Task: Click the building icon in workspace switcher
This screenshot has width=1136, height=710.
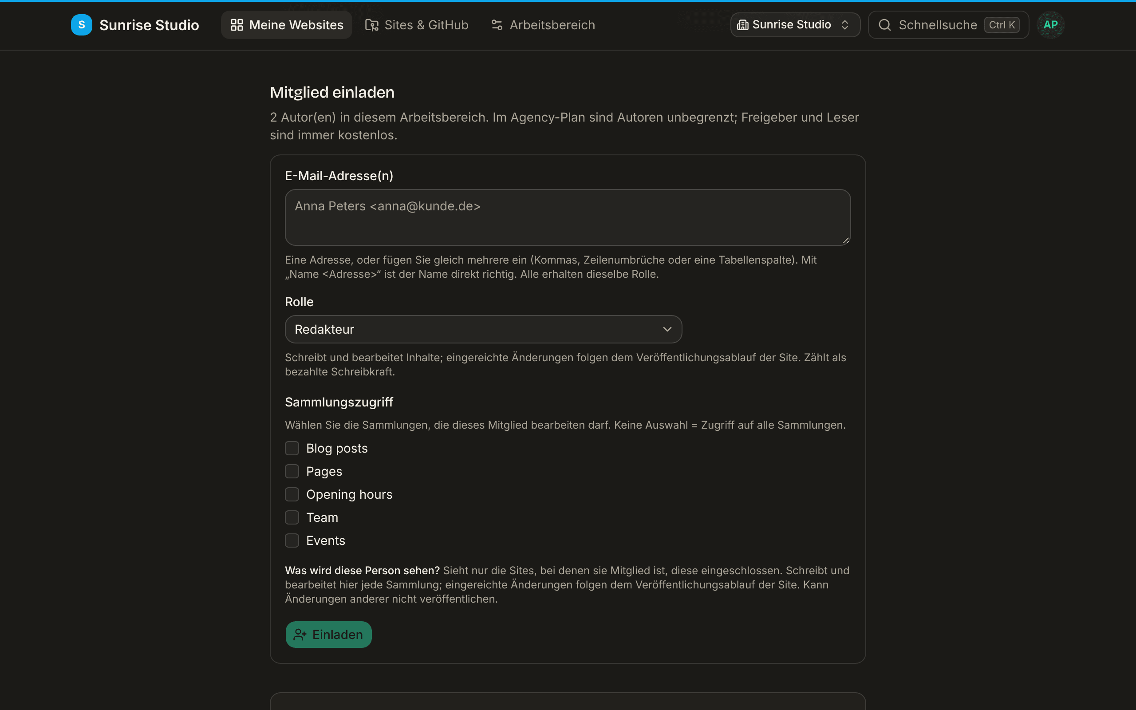Action: pos(743,25)
